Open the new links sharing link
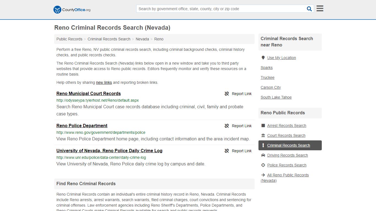The width and height of the screenshot is (376, 211). [104, 82]
